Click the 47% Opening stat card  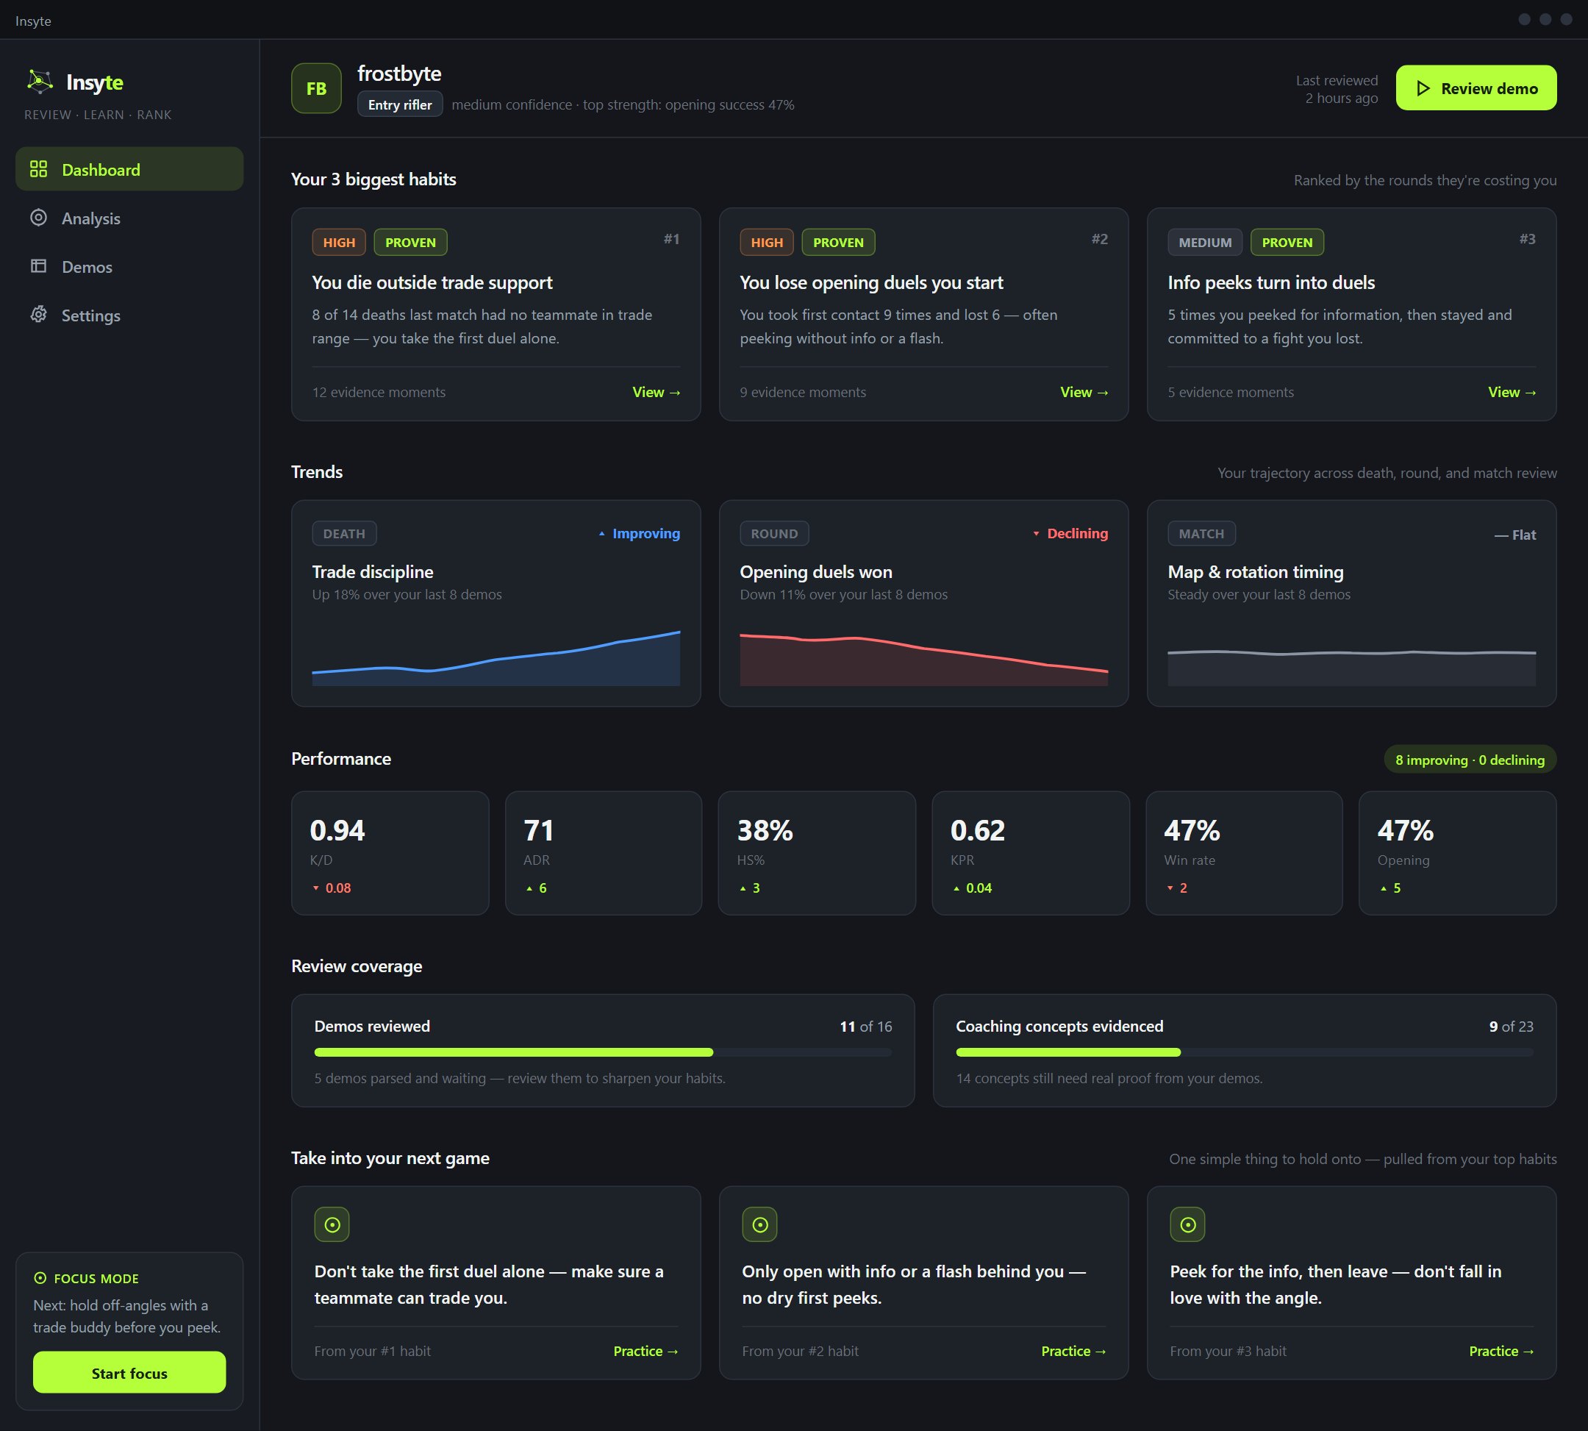tap(1457, 853)
